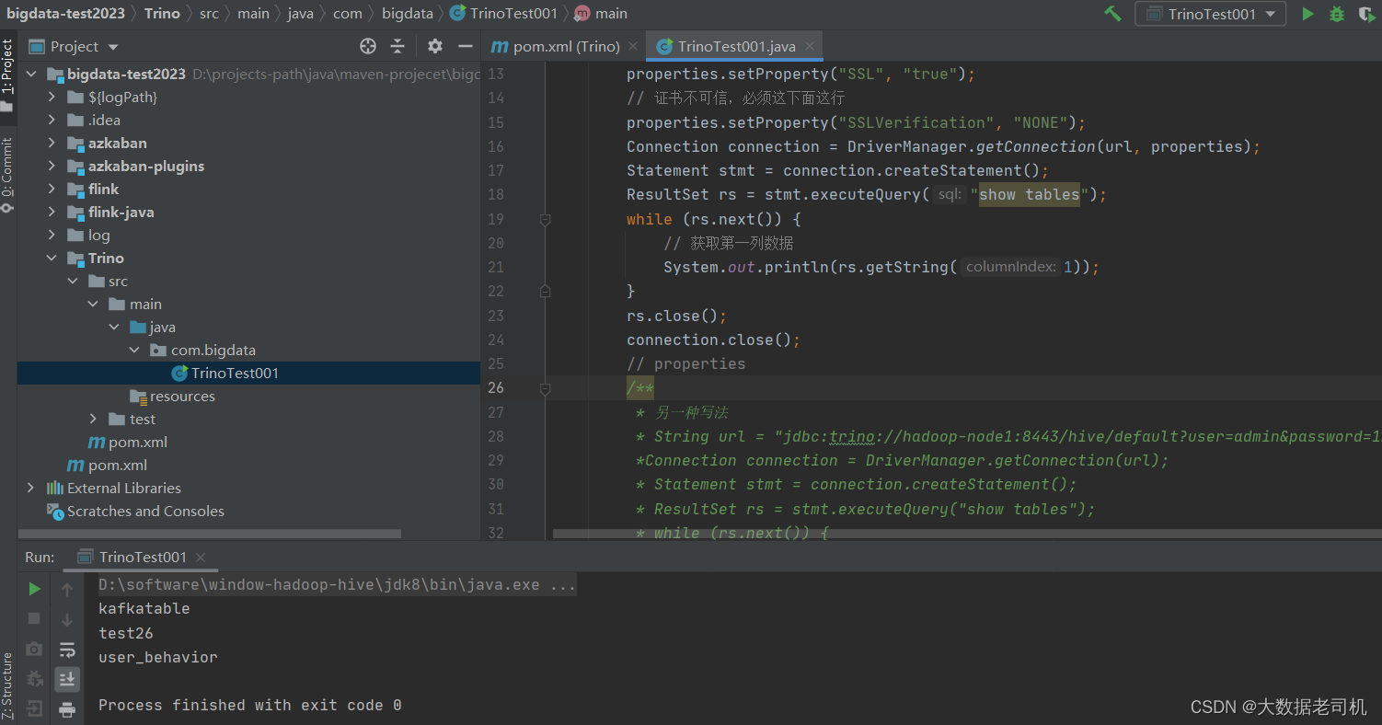Screen dimensions: 1382x725
Task: Open Project panel settings gear
Action: (x=435, y=46)
